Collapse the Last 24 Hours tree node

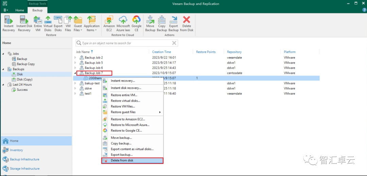(3, 84)
